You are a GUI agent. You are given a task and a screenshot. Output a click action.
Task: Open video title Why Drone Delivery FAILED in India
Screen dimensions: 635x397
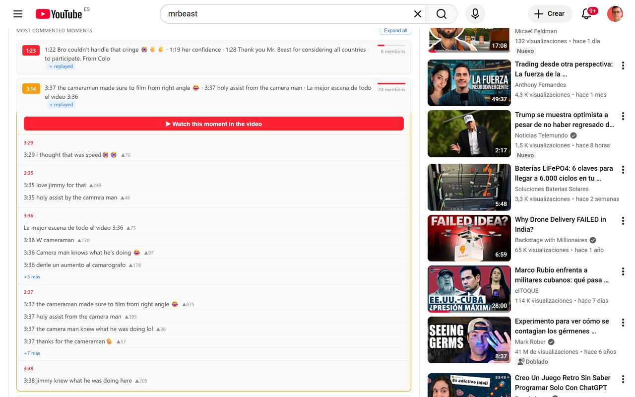click(x=561, y=224)
